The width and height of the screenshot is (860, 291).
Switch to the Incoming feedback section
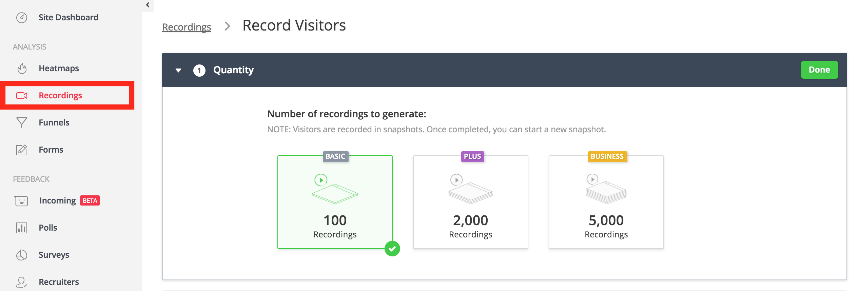point(57,200)
